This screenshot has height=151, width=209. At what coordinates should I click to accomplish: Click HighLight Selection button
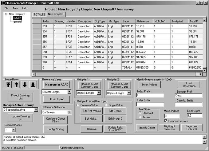(x=169, y=128)
